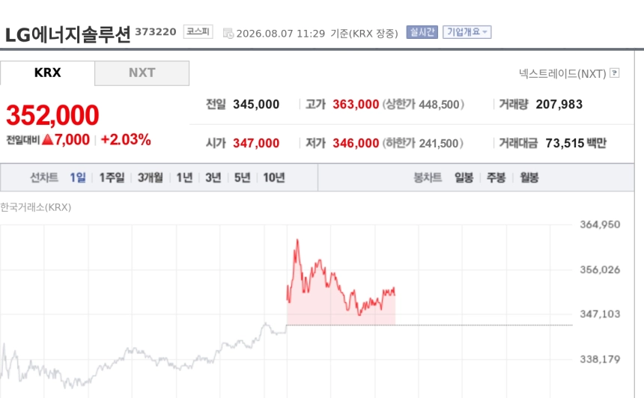Click the red intraday price peak on chart

click(297, 240)
